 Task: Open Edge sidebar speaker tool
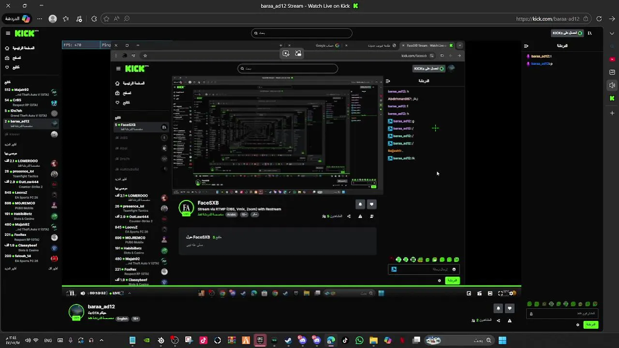pyautogui.click(x=612, y=86)
